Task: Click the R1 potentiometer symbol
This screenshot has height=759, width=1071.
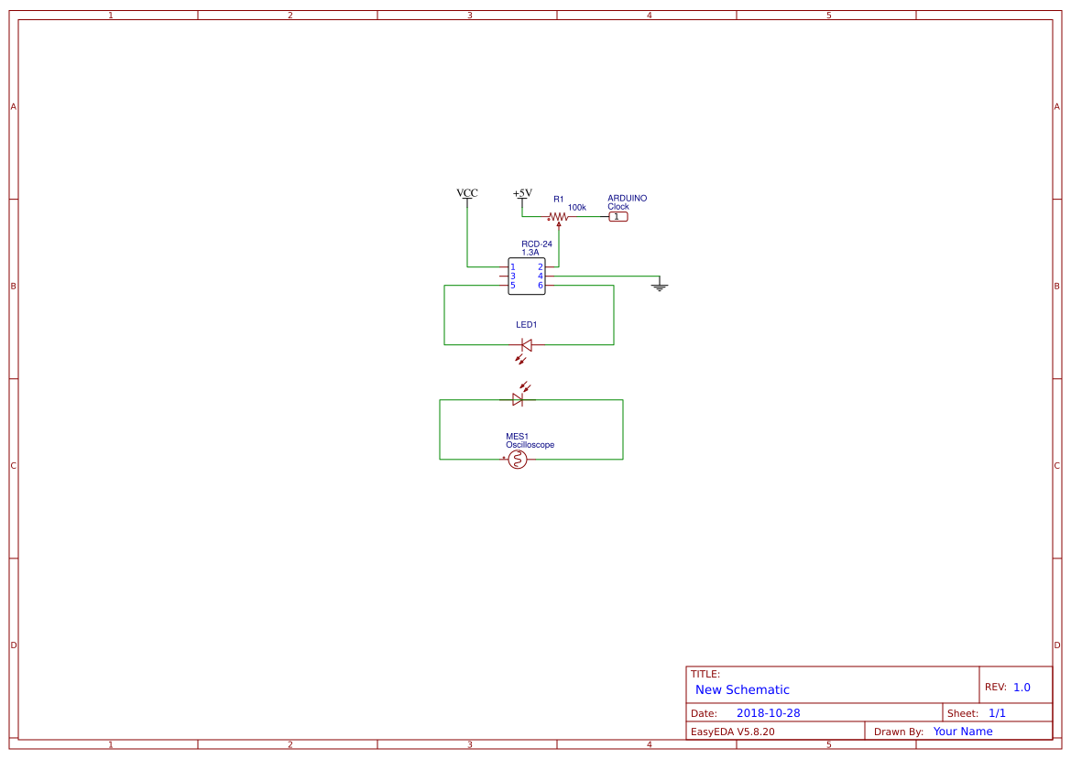Action: pos(557,217)
